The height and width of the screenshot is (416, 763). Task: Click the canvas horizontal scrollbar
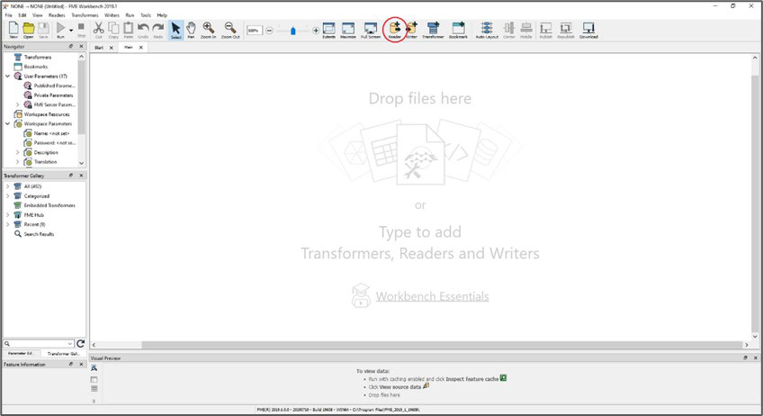(442, 344)
